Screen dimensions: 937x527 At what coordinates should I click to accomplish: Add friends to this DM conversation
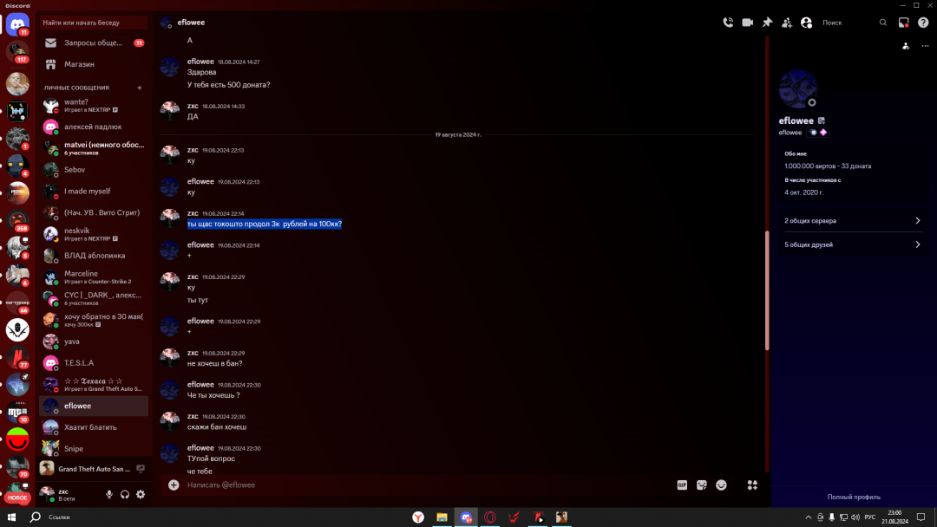click(x=787, y=23)
